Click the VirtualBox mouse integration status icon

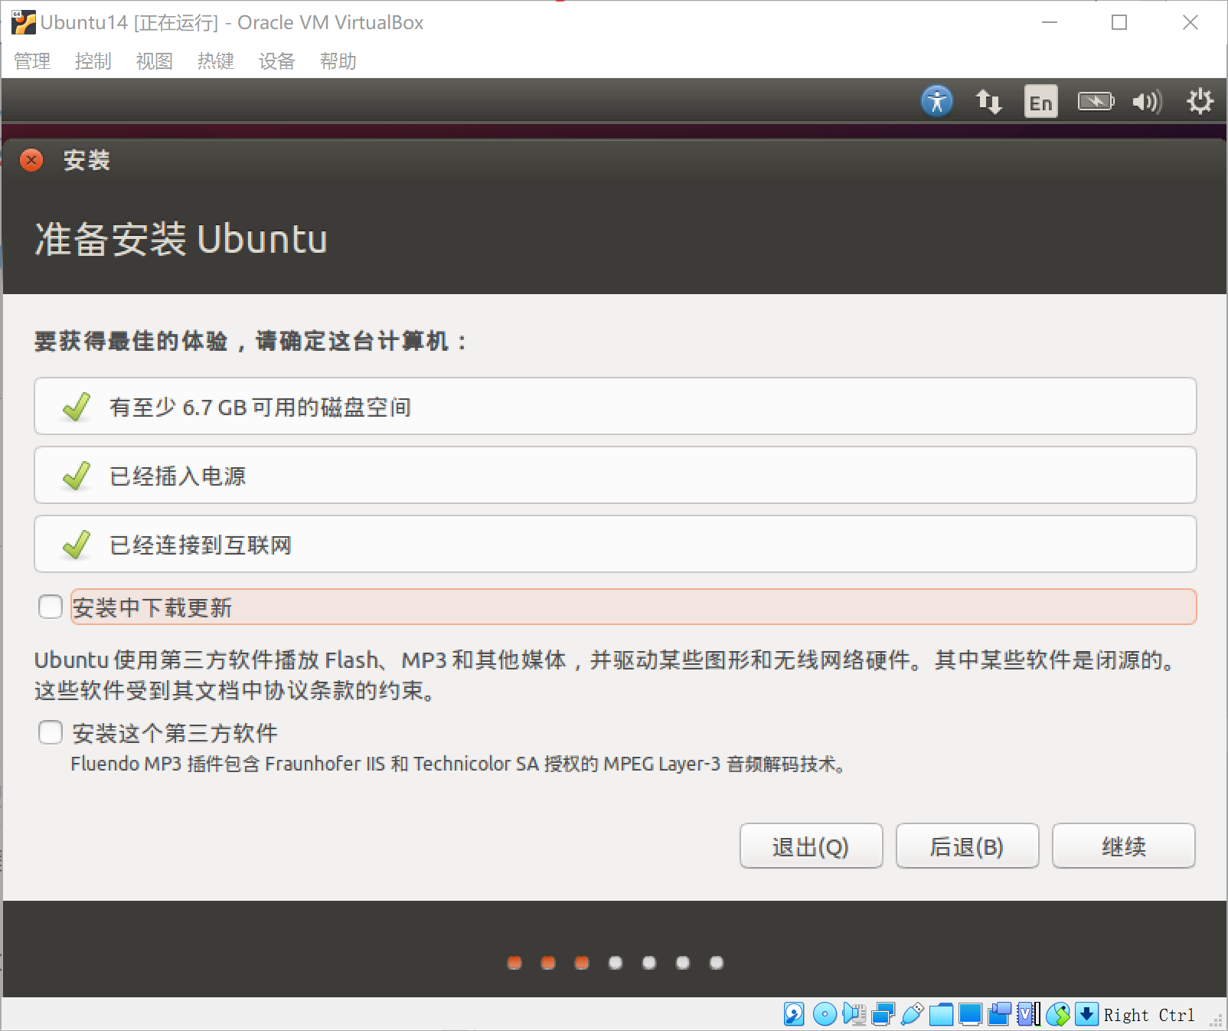1057,1014
